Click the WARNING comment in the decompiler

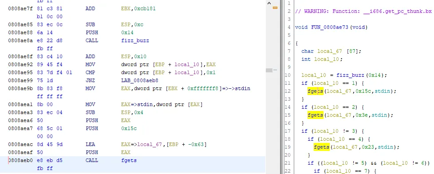pos(363,12)
